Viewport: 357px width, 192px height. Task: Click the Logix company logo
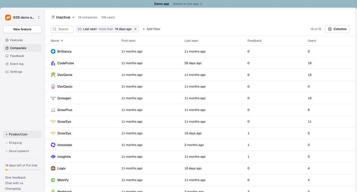point(53,168)
